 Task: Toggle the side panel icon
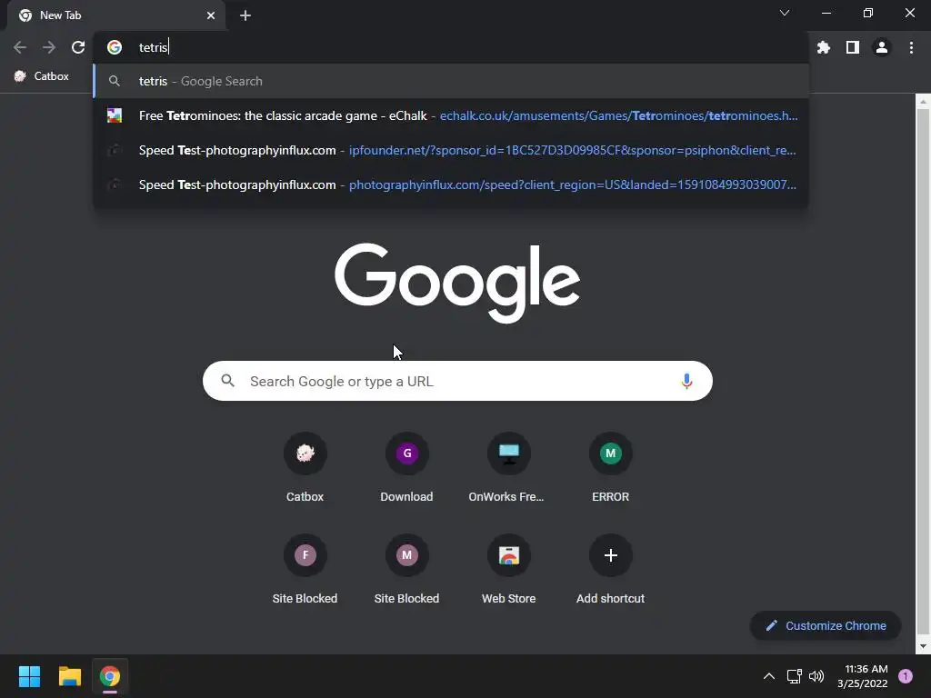tap(852, 47)
